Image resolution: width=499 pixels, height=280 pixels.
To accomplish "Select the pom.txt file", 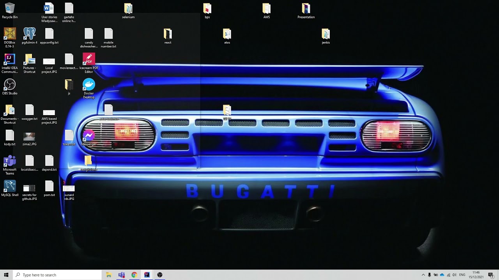I will (x=49, y=189).
